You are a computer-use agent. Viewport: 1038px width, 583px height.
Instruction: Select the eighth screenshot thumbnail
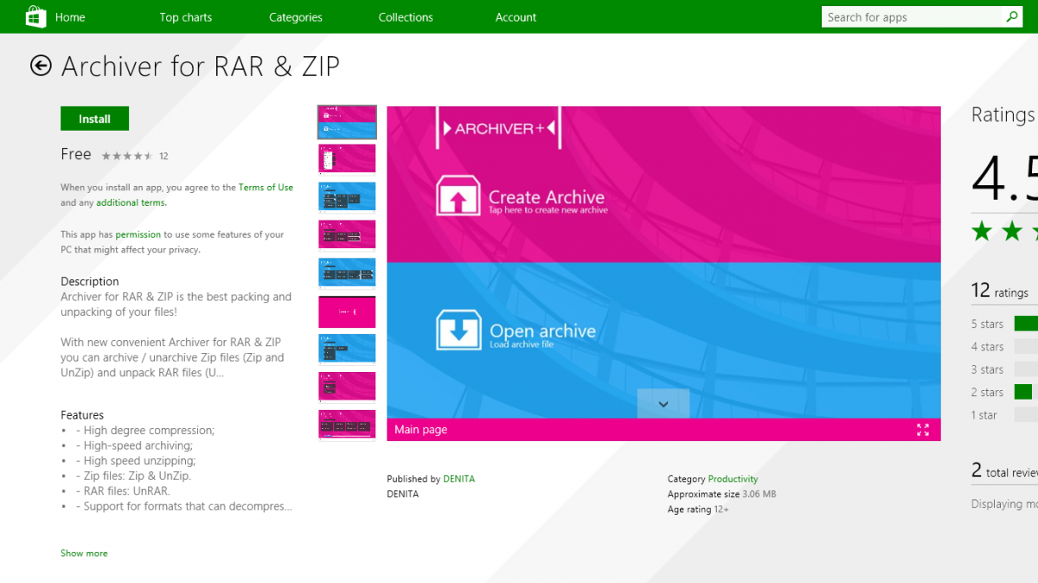point(347,387)
